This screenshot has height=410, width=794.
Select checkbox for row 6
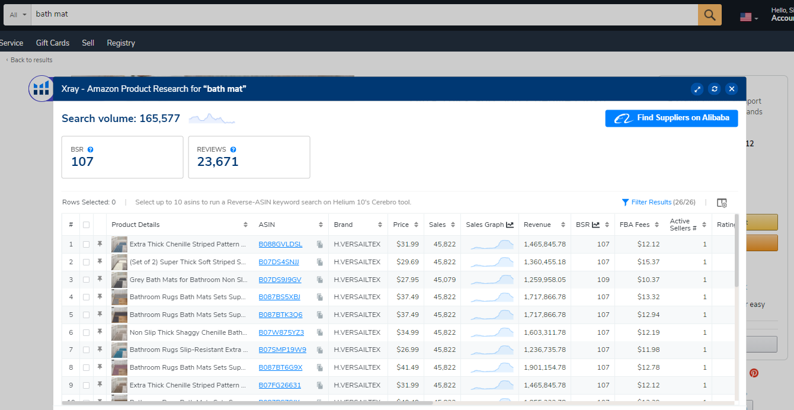coord(87,332)
